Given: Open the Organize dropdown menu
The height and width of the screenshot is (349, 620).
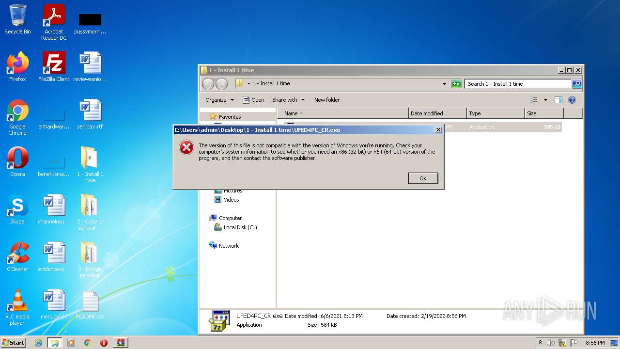Looking at the screenshot, I should click(x=219, y=100).
